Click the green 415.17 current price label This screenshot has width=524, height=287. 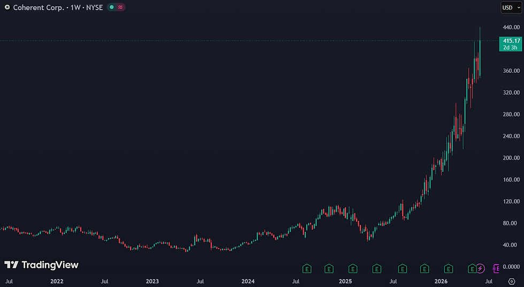tap(512, 41)
